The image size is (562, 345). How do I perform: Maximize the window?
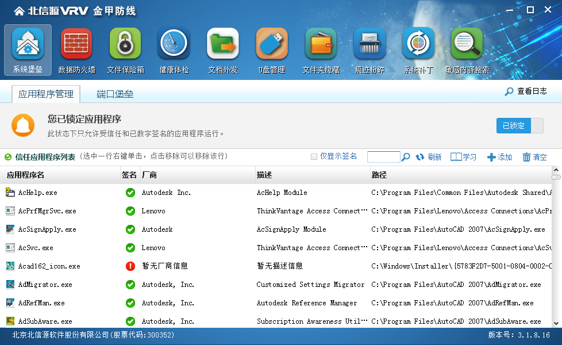click(530, 10)
